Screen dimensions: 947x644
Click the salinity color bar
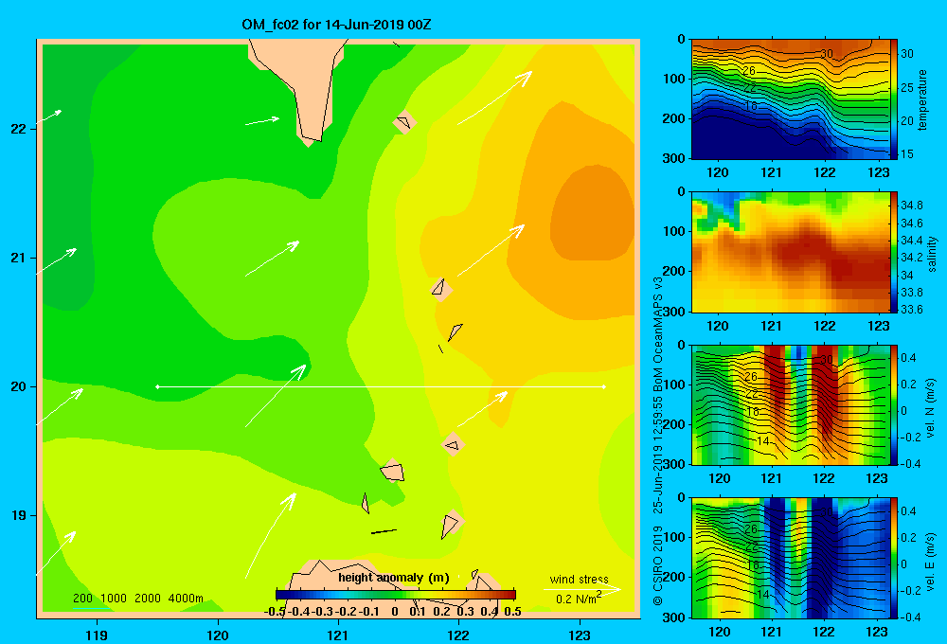pos(893,253)
